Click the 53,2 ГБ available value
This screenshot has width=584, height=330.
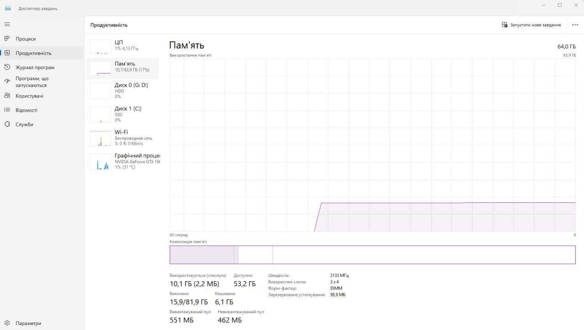(x=245, y=284)
